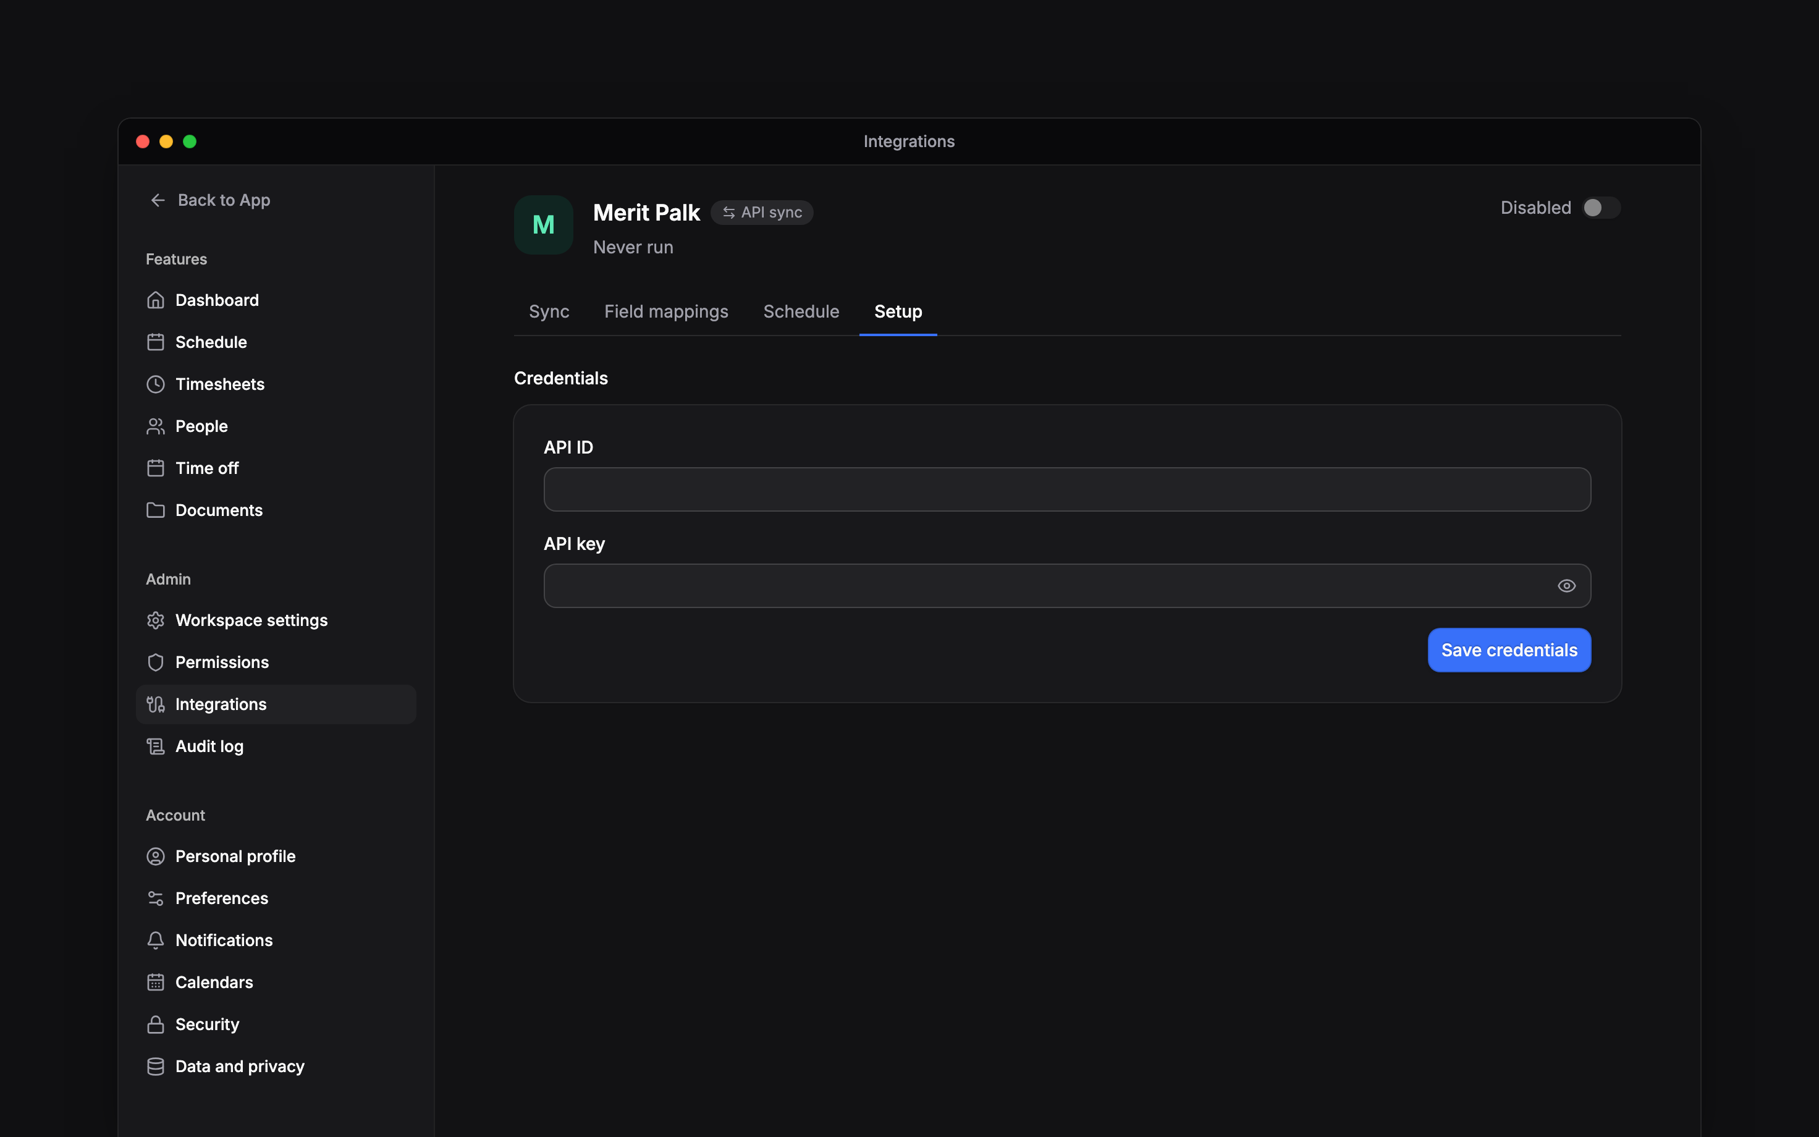Click Save credentials button
The width and height of the screenshot is (1819, 1137).
(1509, 651)
